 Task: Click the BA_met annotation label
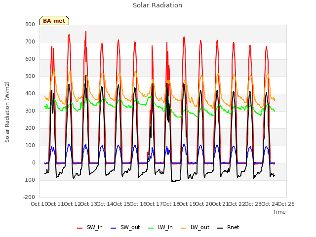54,21
